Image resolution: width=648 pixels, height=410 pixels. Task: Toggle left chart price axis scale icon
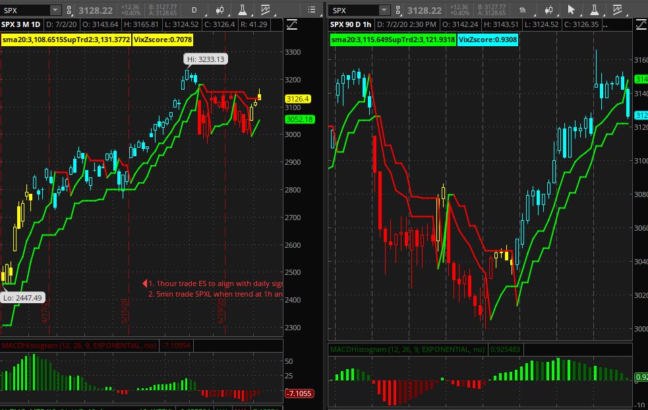coord(292,24)
